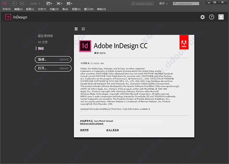Viewport: 229px width, 164px height.
Task: Select 预设 in the start sidebar
Action: 41,48
